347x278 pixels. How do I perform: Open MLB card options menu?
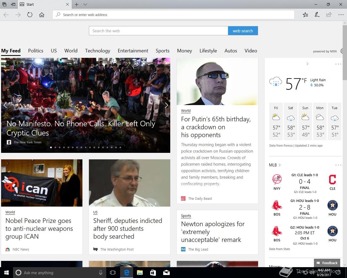point(338,165)
